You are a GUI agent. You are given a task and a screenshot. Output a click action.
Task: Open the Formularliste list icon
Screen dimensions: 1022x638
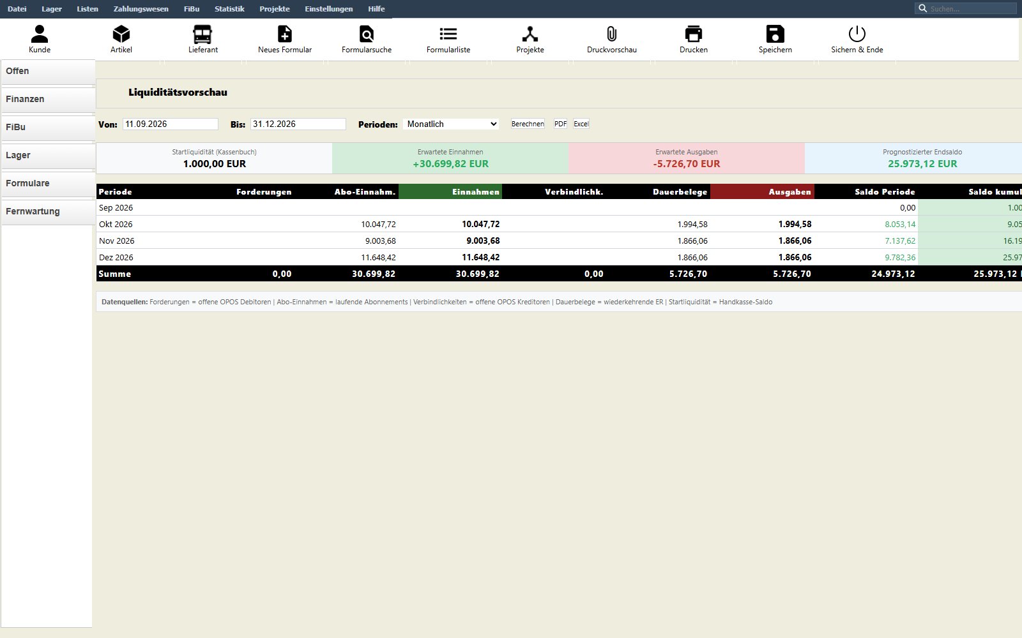pyautogui.click(x=448, y=34)
